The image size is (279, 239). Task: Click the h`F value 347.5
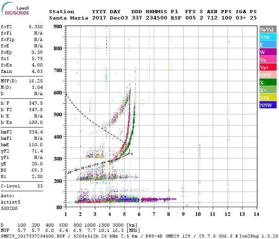tap(36, 103)
